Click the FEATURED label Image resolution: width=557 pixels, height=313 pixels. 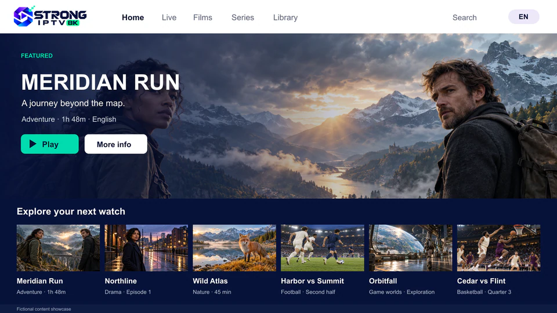pyautogui.click(x=37, y=56)
